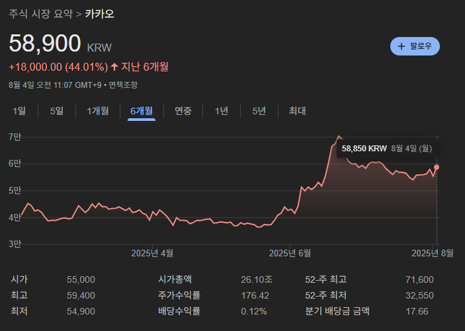Switch to the 1개월 chart tab
The width and height of the screenshot is (465, 331).
coord(98,111)
